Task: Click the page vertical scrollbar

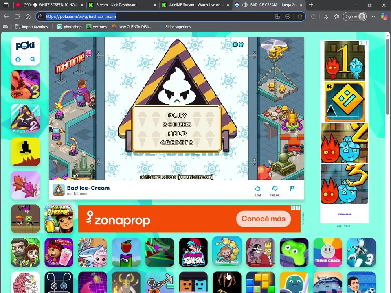Action: pos(387,76)
